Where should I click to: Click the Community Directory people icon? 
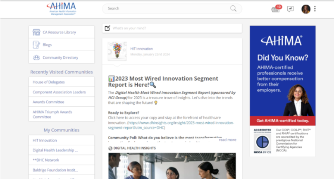36,57
